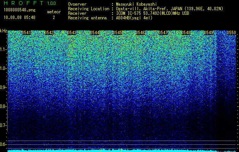Click the Ovserver label
The height and width of the screenshot is (152, 239).
[77, 4]
